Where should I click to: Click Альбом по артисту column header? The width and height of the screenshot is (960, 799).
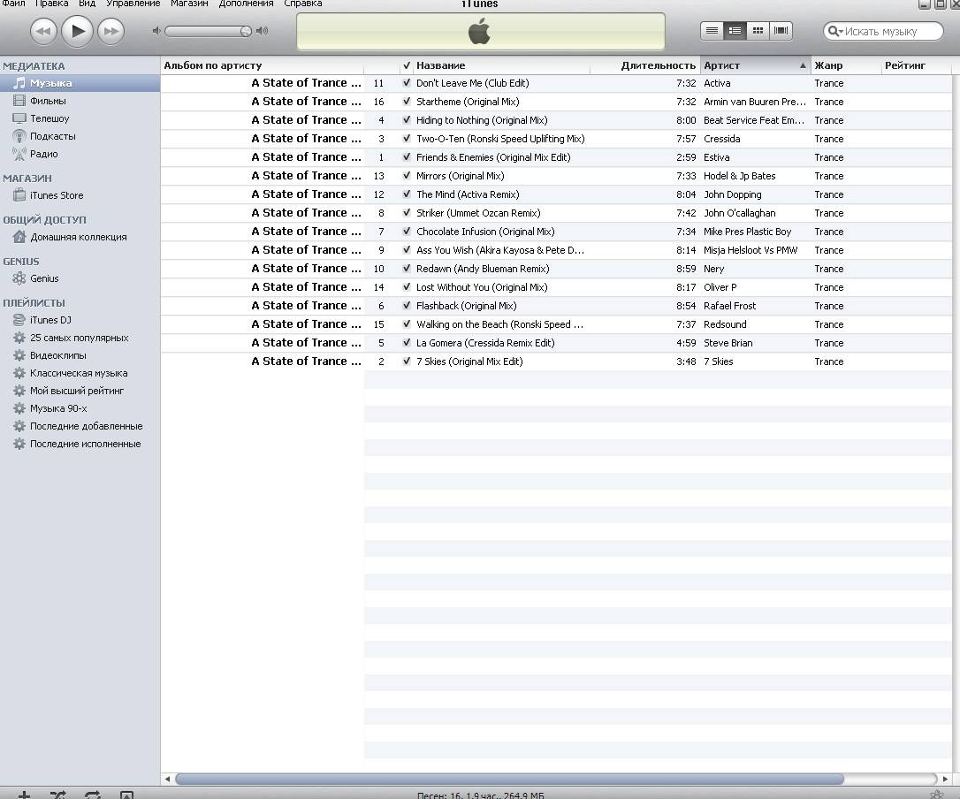coord(262,65)
